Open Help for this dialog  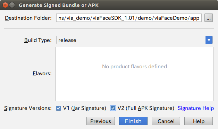pyautogui.click(x=199, y=121)
